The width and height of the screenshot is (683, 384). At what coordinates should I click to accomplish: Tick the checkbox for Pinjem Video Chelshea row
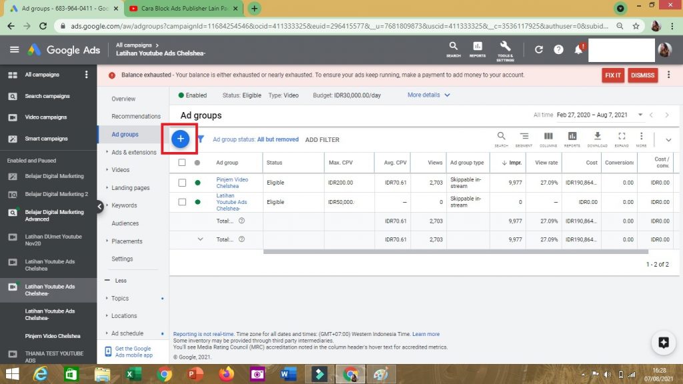point(182,182)
